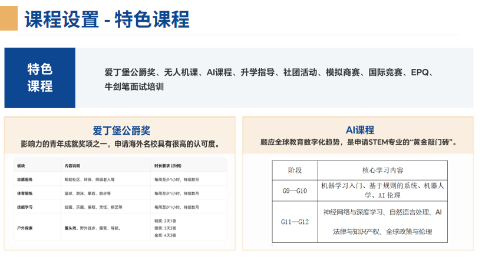Image resolution: width=482 pixels, height=257 pixels.
Task: Click the course list text starting 爱丁堡公爵奖、无人机课
Action: (269, 72)
